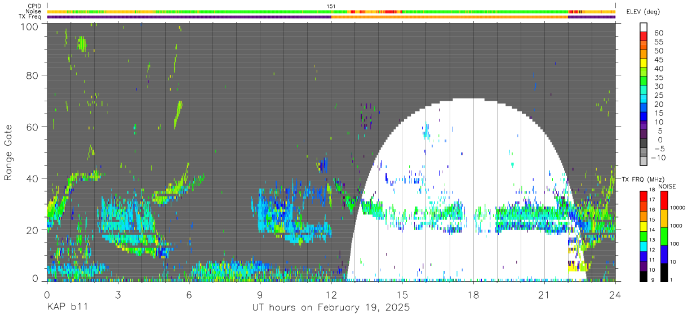
Task: Click the x-axis tick label '9'
Action: tap(260, 295)
